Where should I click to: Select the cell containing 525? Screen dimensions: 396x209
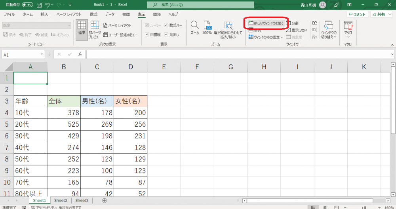64,124
